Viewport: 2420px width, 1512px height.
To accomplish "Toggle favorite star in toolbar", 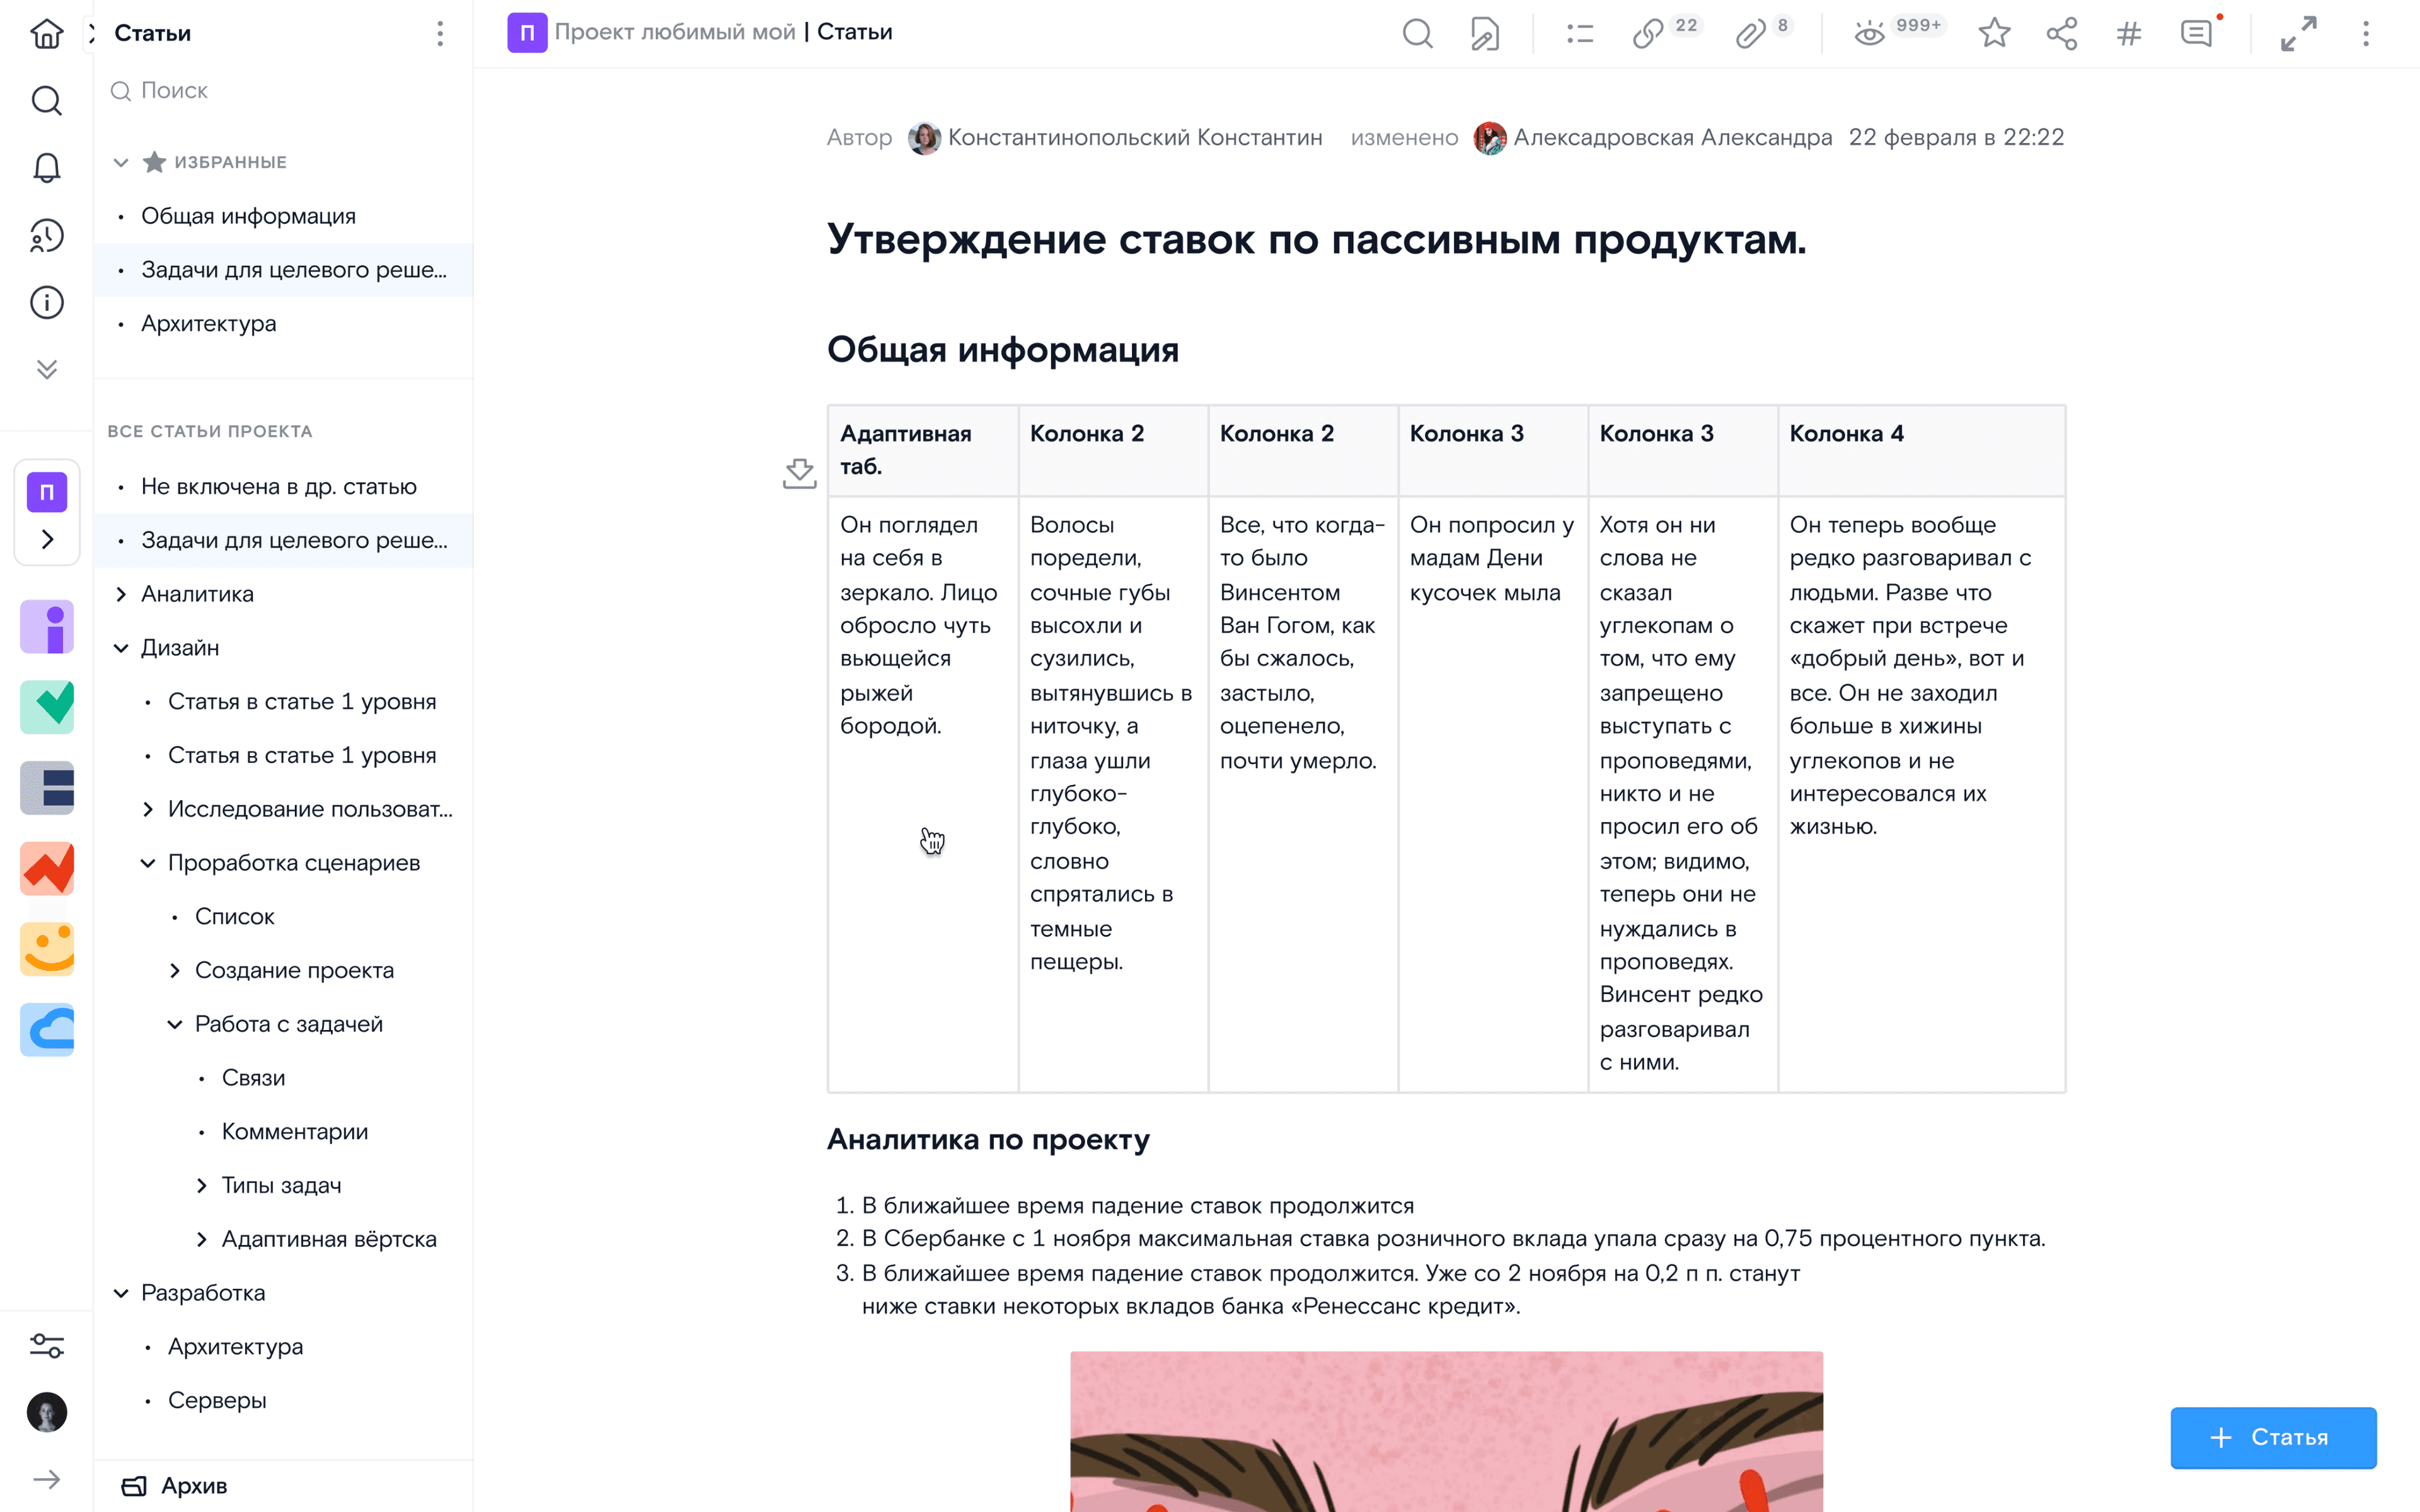I will pyautogui.click(x=1994, y=33).
